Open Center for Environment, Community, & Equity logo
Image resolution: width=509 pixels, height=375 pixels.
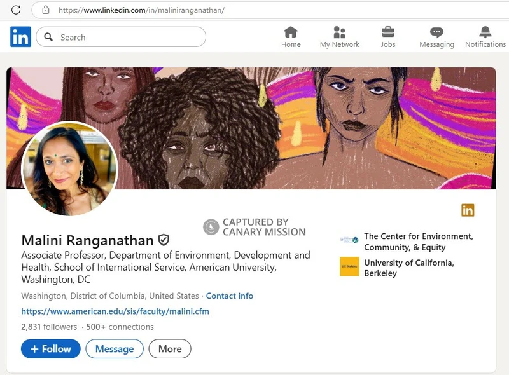[349, 240]
